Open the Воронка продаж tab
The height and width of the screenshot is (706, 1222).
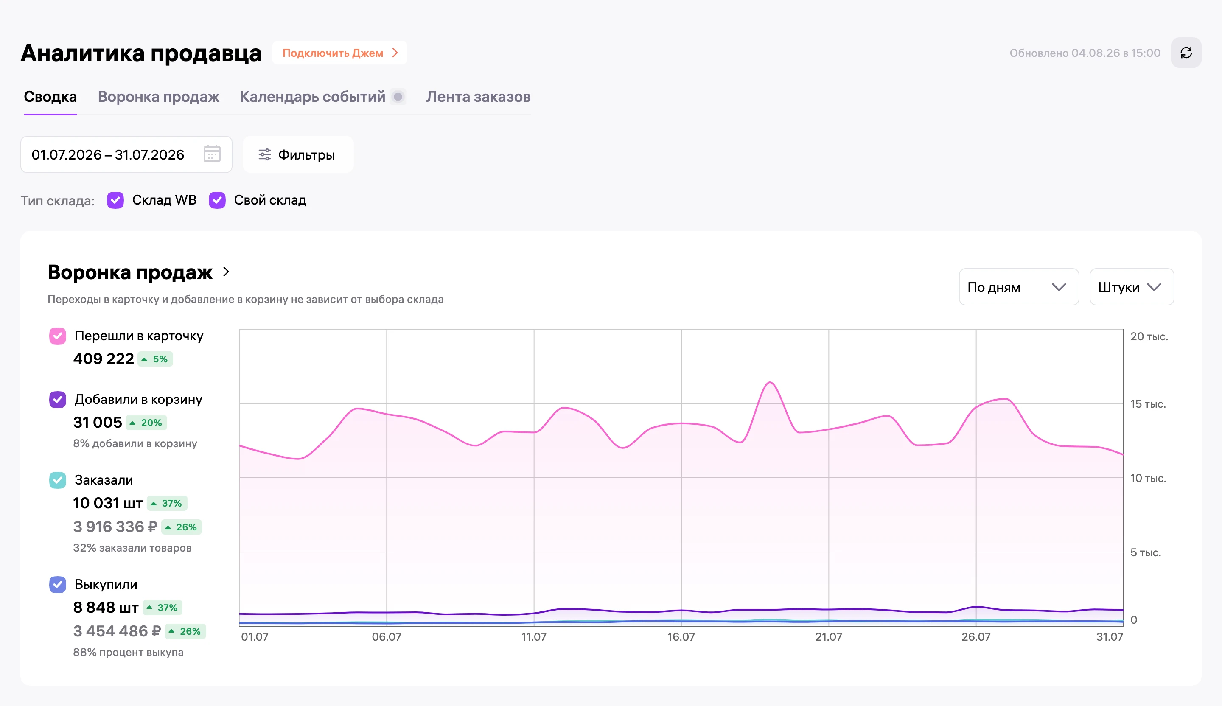159,96
